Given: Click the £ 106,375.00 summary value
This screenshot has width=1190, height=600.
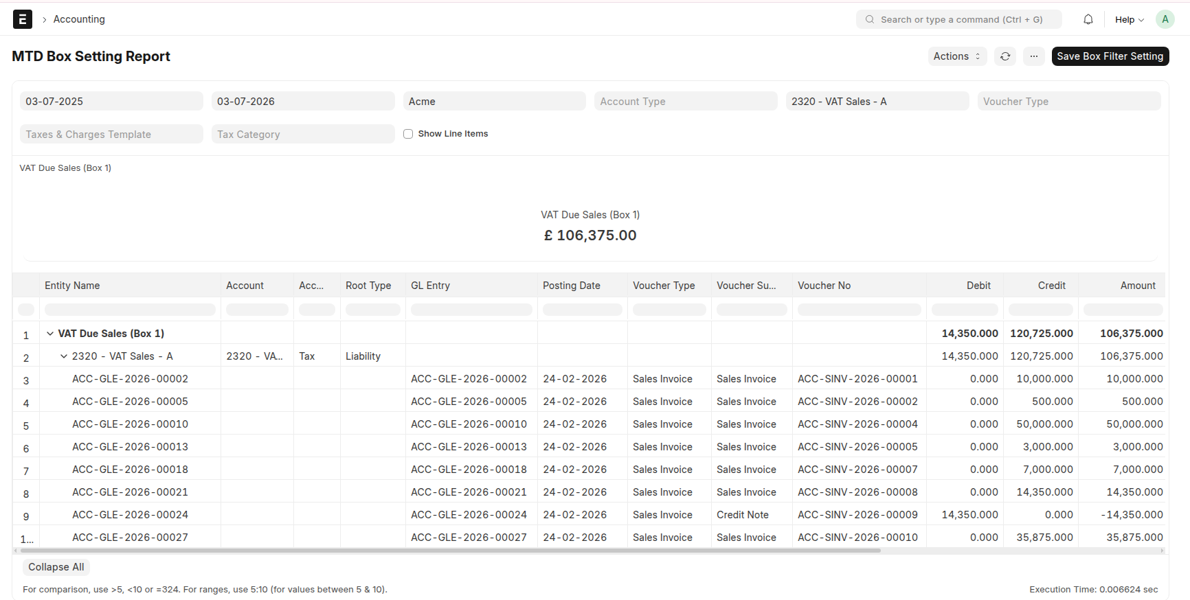Looking at the screenshot, I should (x=590, y=235).
